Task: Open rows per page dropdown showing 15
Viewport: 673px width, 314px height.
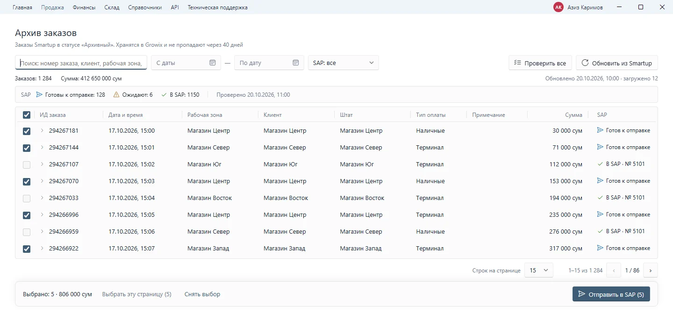Action: click(x=539, y=271)
